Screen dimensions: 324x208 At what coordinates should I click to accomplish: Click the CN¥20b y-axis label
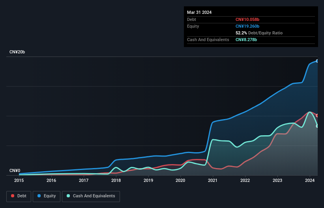coord(17,52)
